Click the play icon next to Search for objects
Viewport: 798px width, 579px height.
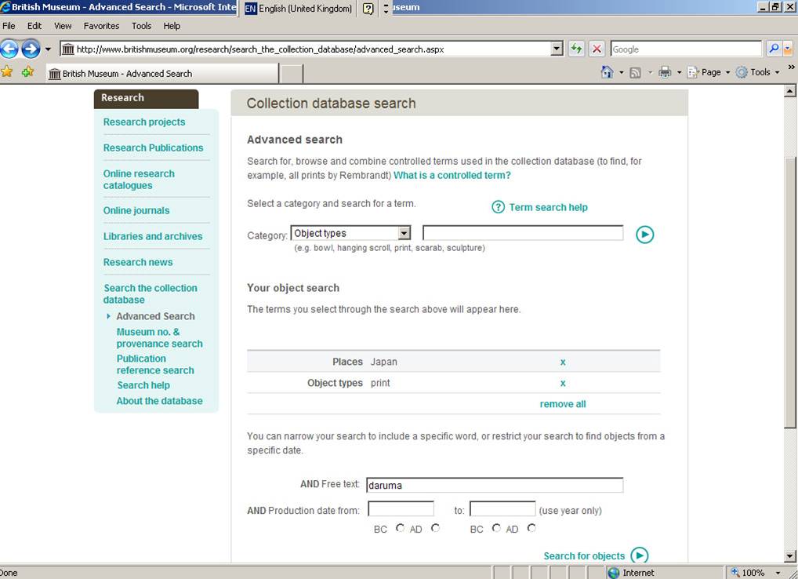point(639,555)
